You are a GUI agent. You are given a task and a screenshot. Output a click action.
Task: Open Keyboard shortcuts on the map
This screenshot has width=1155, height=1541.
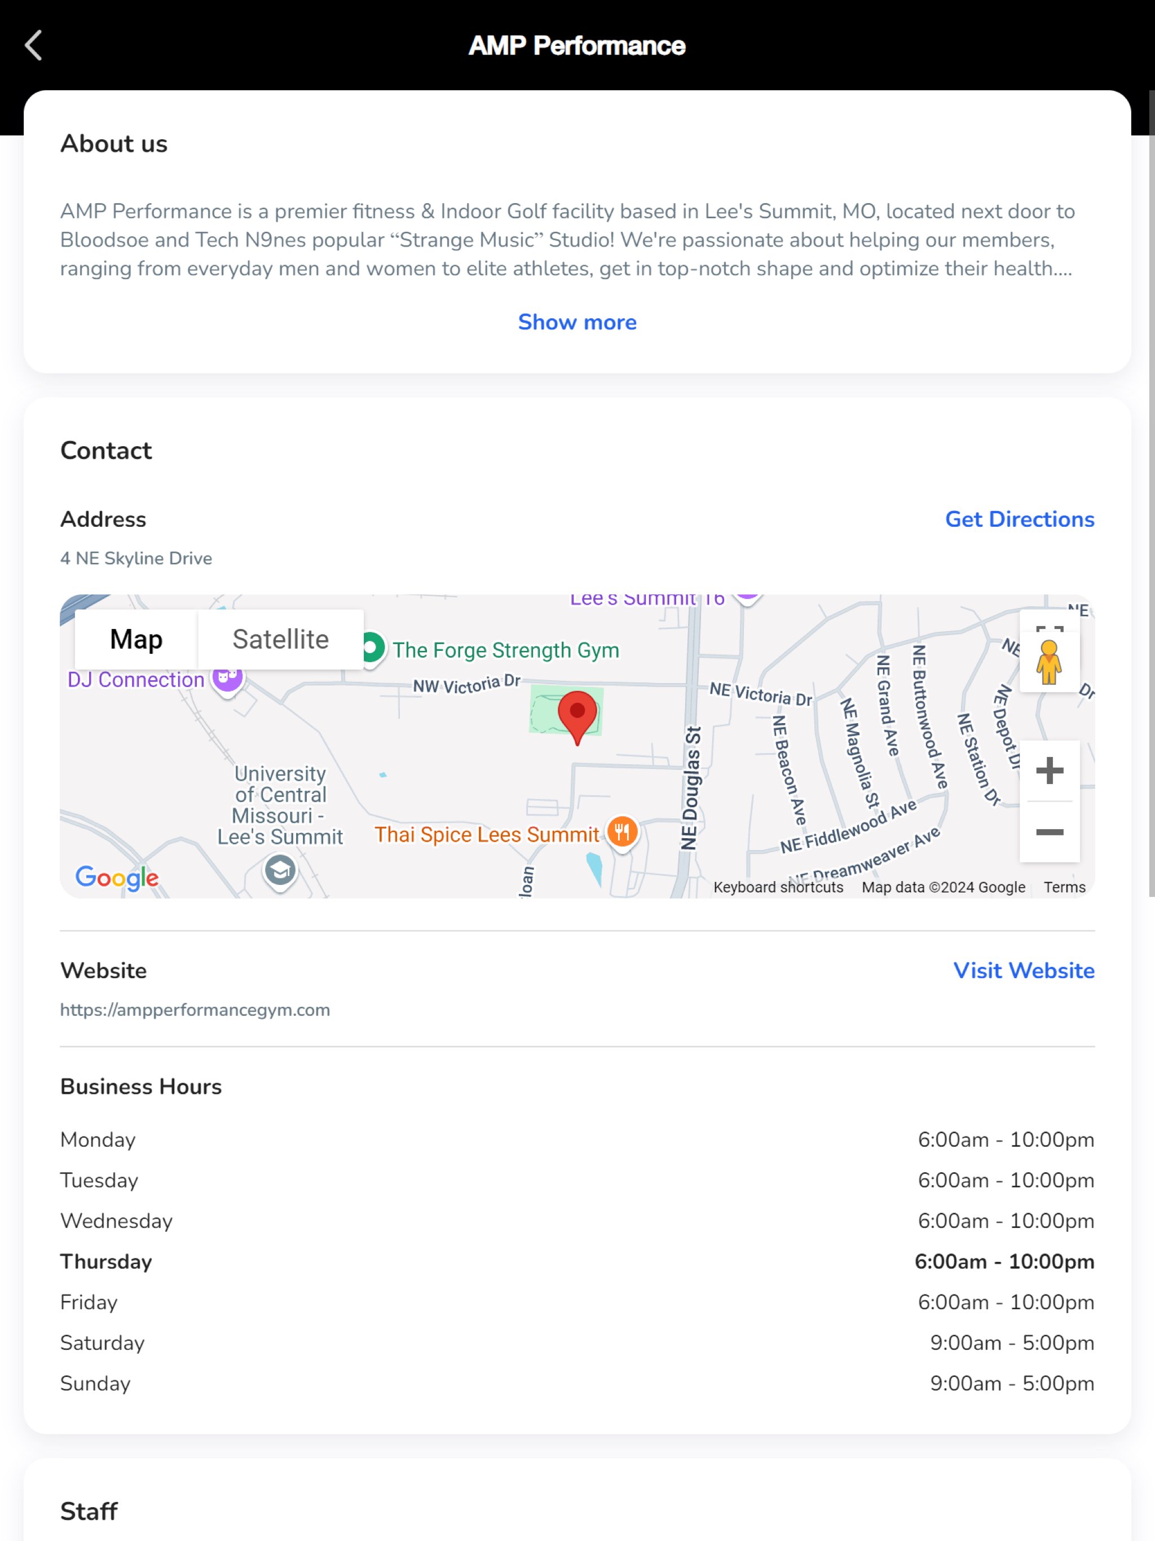tap(778, 887)
